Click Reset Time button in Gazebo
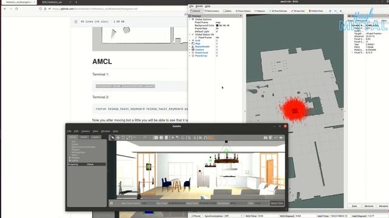Screen dimensions: 389x218 click(x=277, y=203)
